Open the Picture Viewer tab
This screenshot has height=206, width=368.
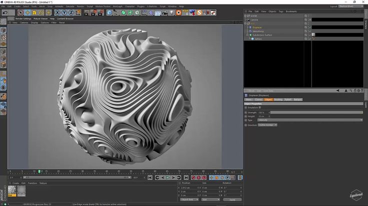point(40,18)
